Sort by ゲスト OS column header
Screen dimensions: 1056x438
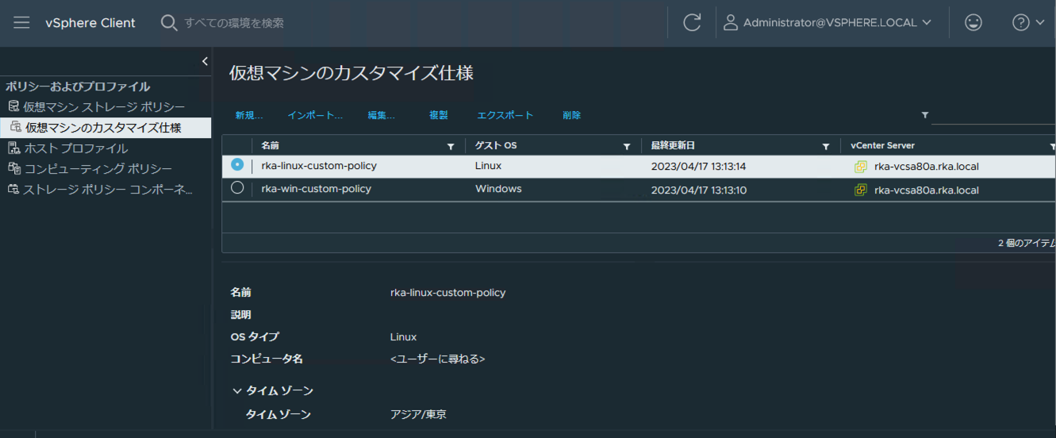tap(496, 146)
